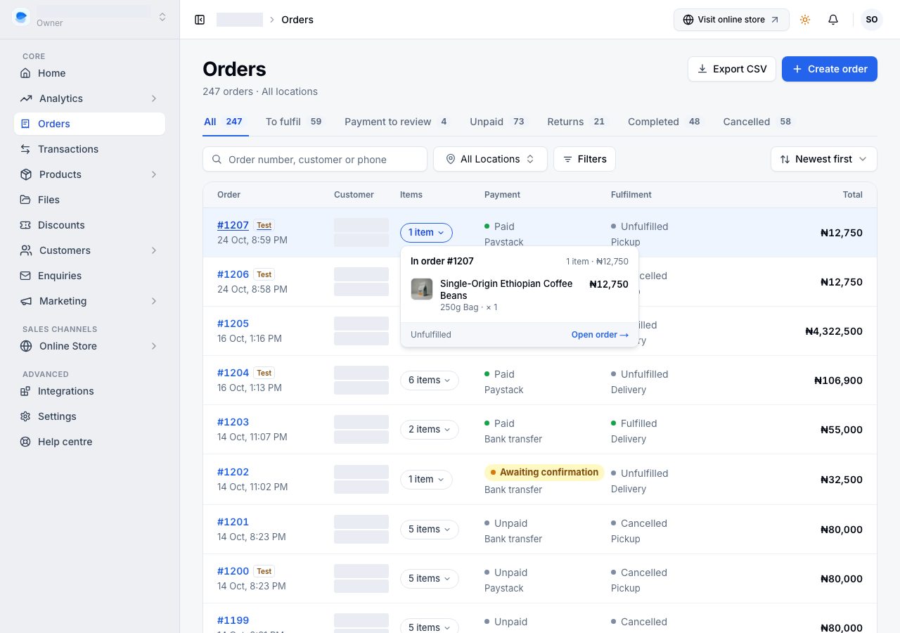Toggle the sidebar collapse icon
This screenshot has height=633, width=900.
click(200, 20)
